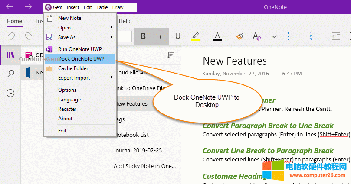Expand the Open submenu
Image resolution: width=351 pixels, height=184 pixels.
pos(80,27)
